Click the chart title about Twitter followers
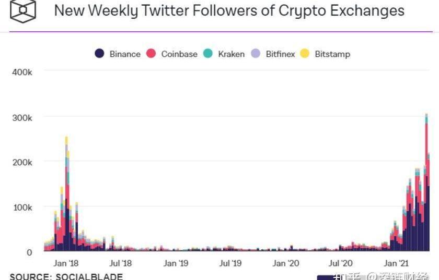 229,10
